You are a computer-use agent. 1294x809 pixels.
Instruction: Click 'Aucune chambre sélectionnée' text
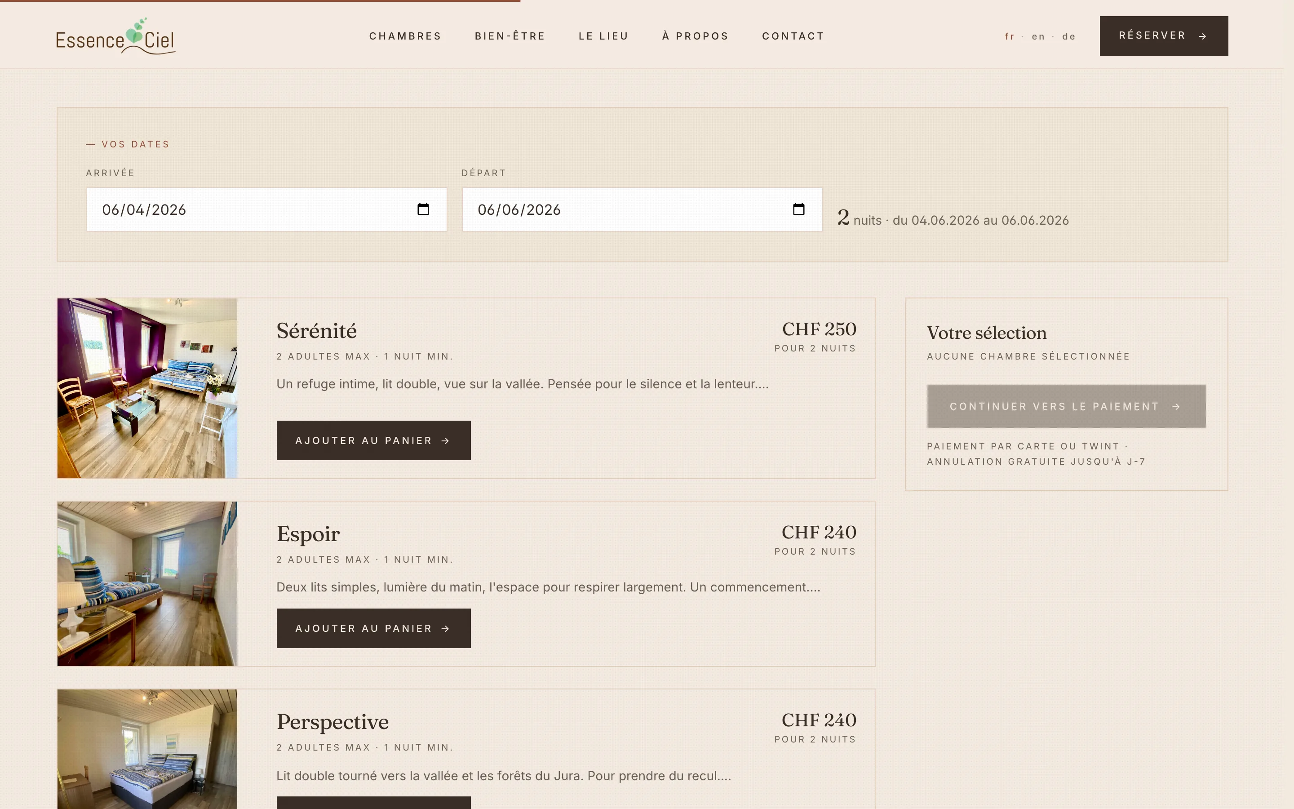pos(1028,356)
